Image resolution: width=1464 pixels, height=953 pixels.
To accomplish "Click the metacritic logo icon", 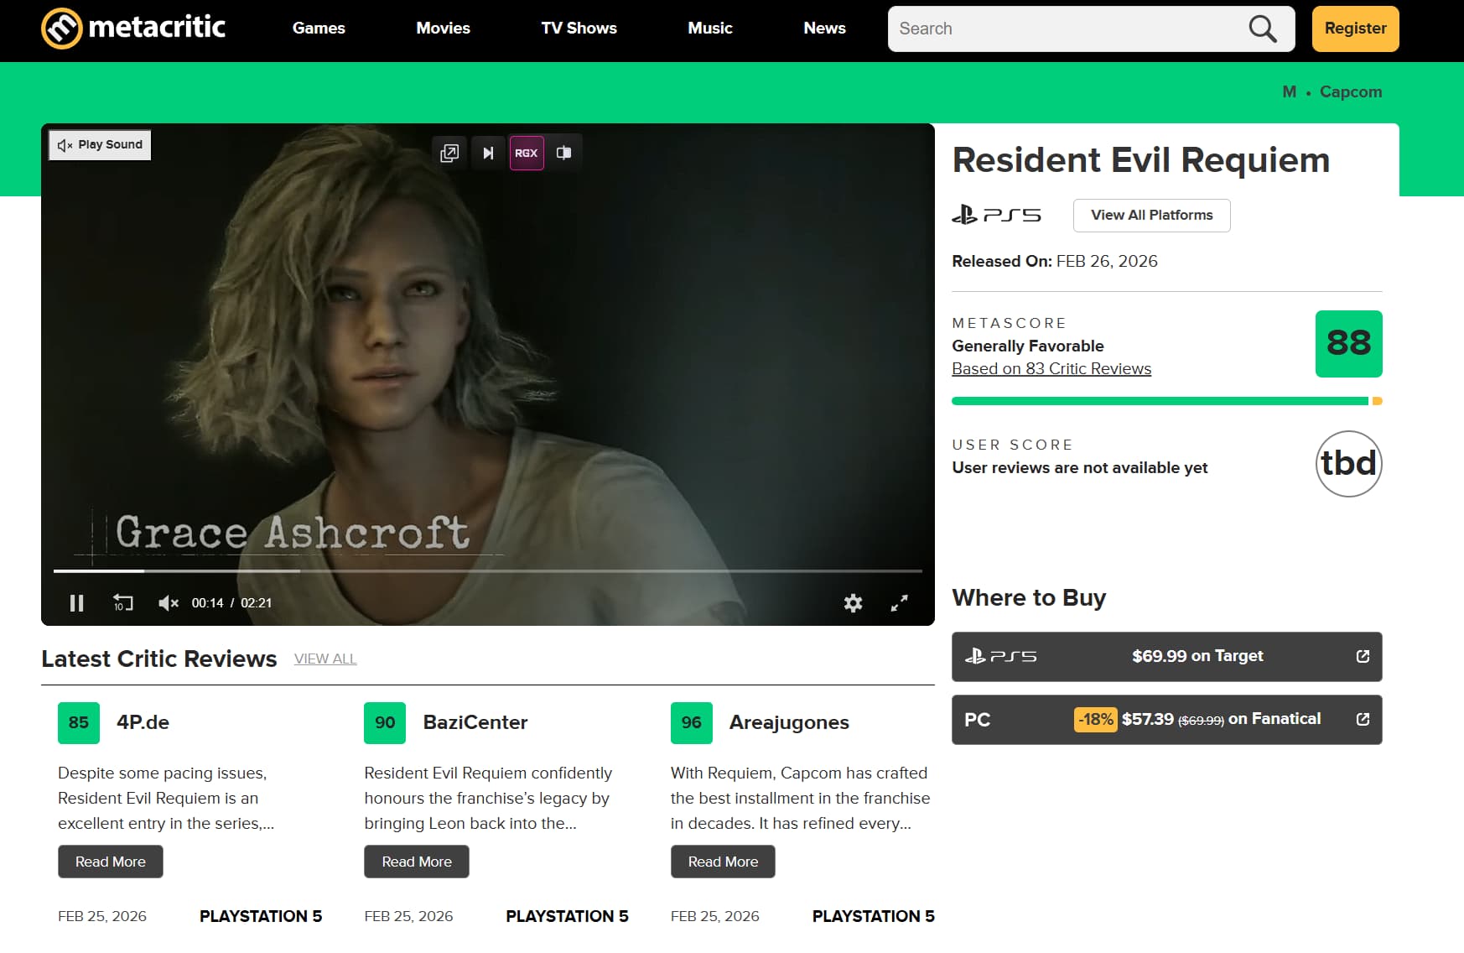I will 60,27.
